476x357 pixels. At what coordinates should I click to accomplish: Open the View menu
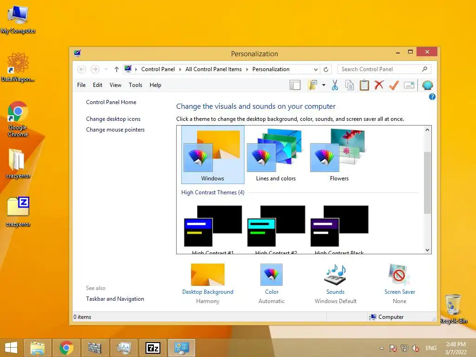[115, 85]
